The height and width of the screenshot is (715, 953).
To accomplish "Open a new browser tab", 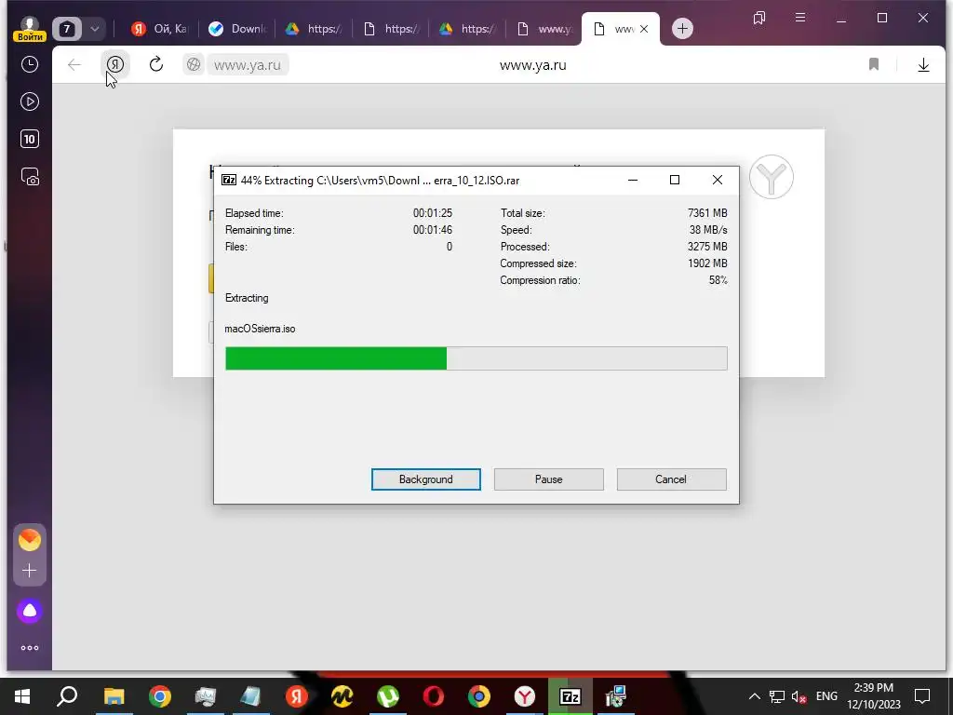I will pyautogui.click(x=682, y=29).
